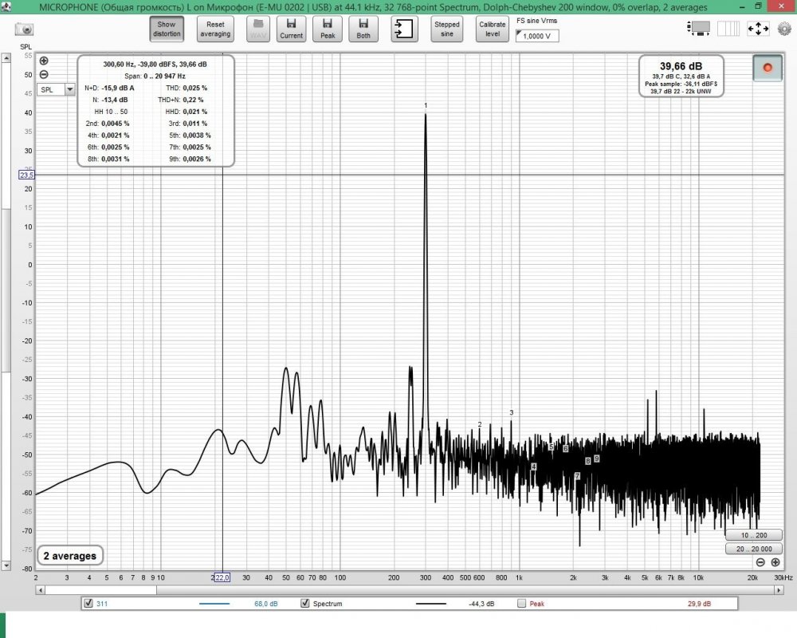Screen dimensions: 797x638
Task: Toggle the Show distortion button
Action: point(167,29)
